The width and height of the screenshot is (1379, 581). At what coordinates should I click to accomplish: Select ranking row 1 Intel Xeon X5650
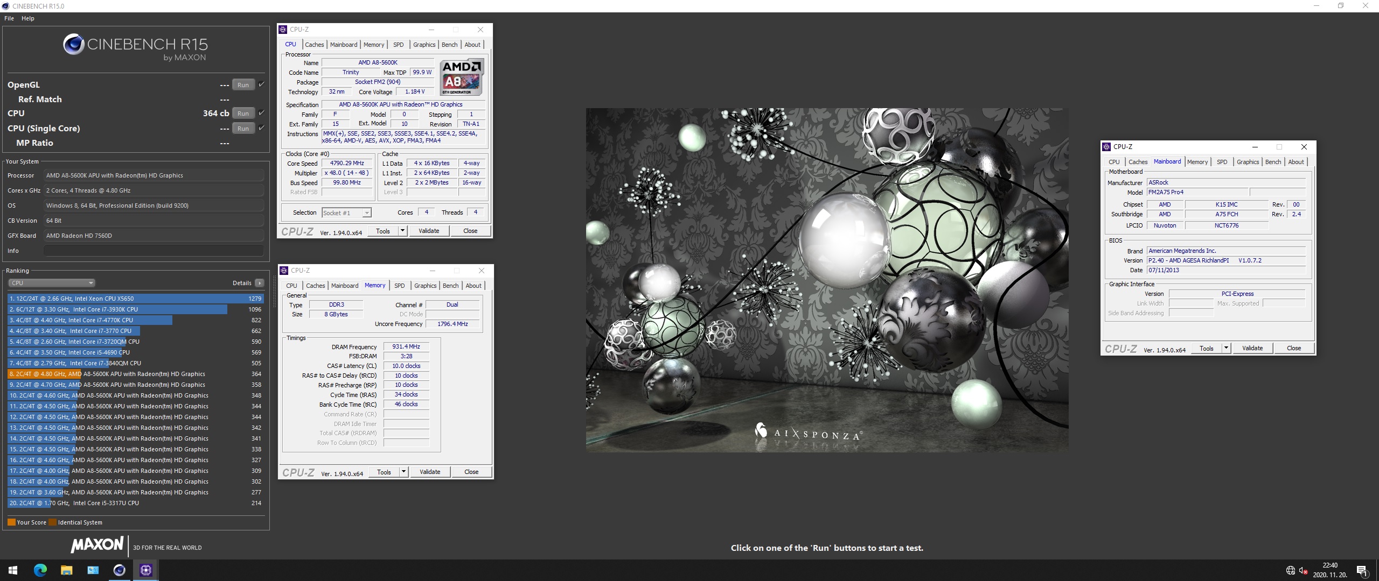(136, 299)
